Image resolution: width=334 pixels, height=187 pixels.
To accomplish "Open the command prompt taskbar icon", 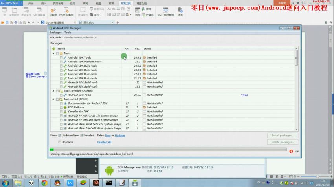I will [109, 183].
